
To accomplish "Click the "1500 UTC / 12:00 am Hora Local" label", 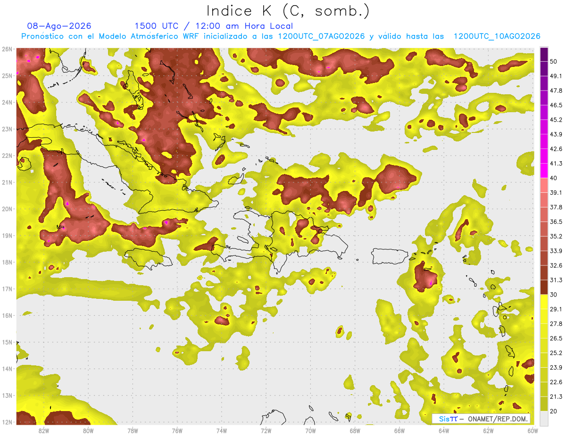I will (x=214, y=26).
